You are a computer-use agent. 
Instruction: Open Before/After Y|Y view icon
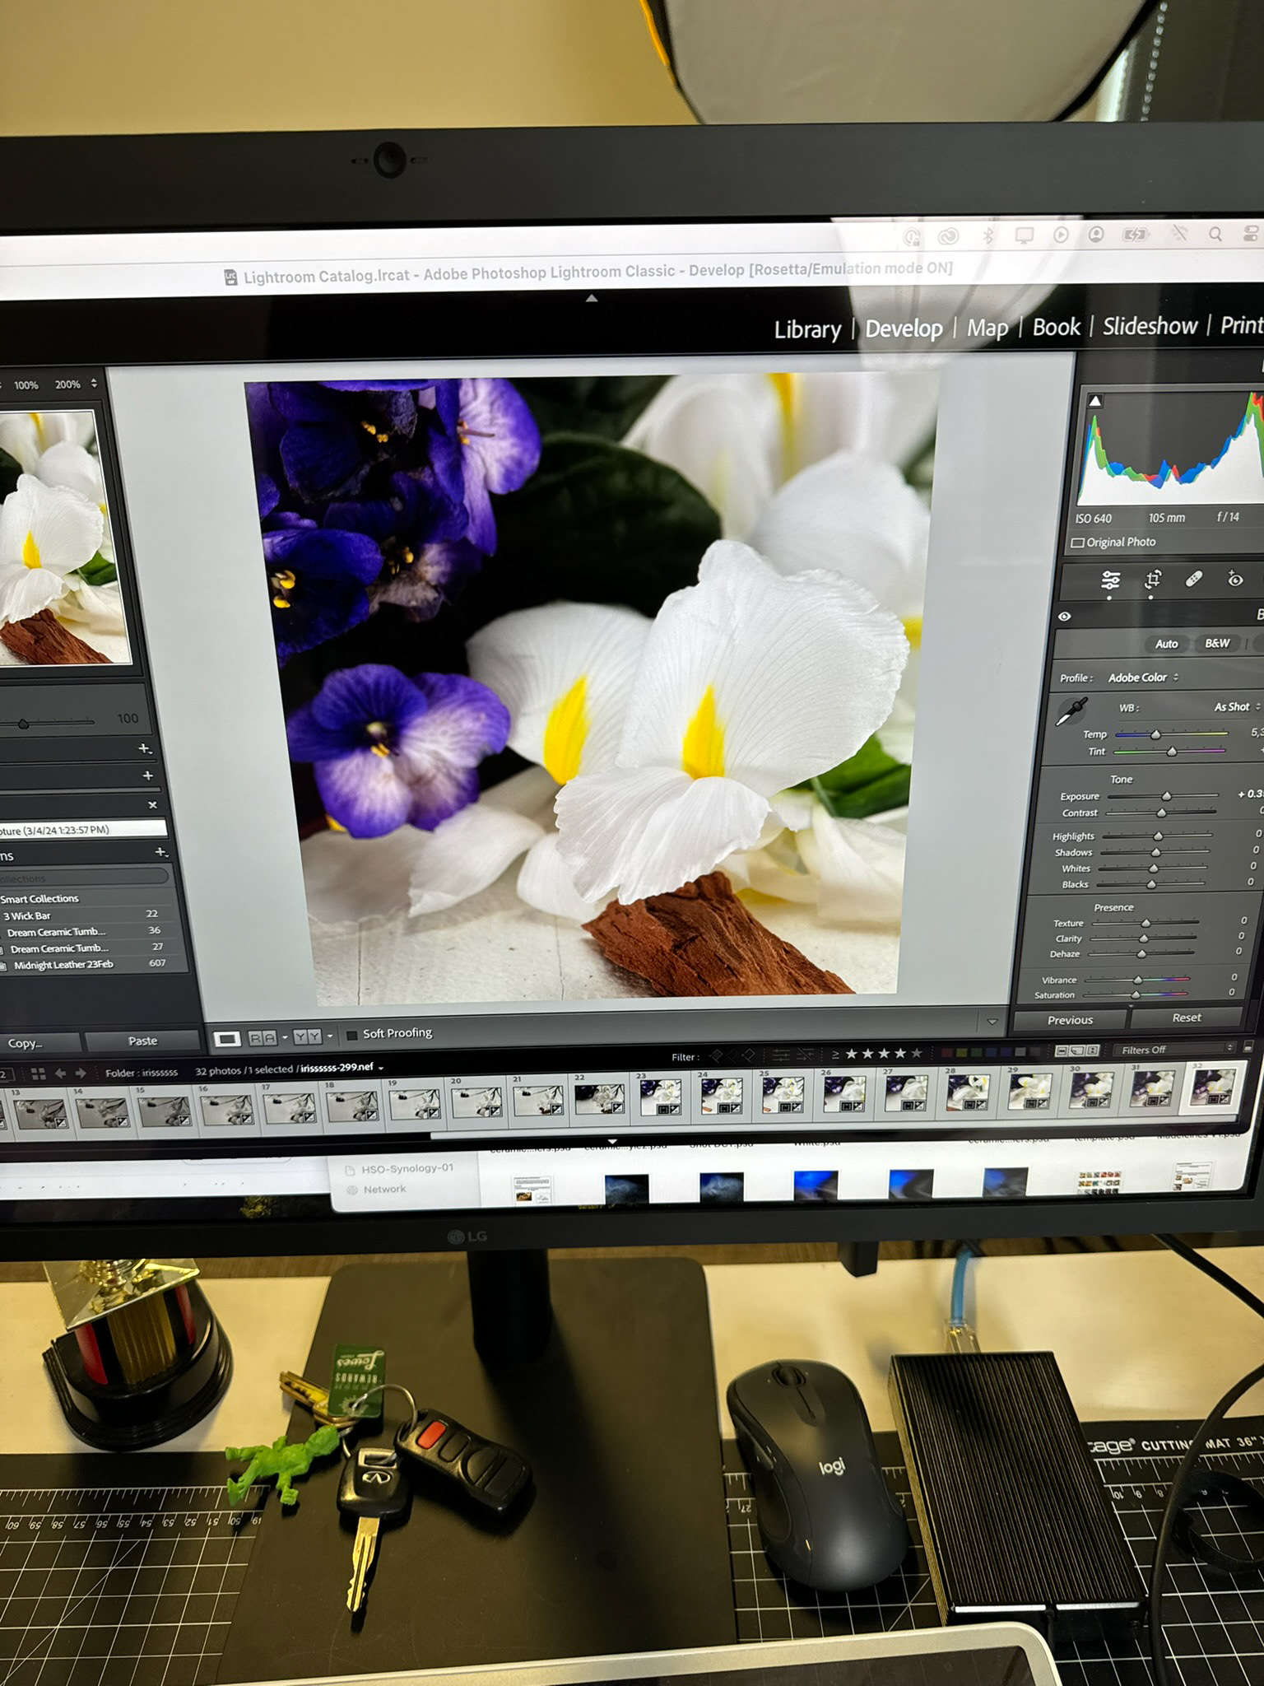[307, 1037]
